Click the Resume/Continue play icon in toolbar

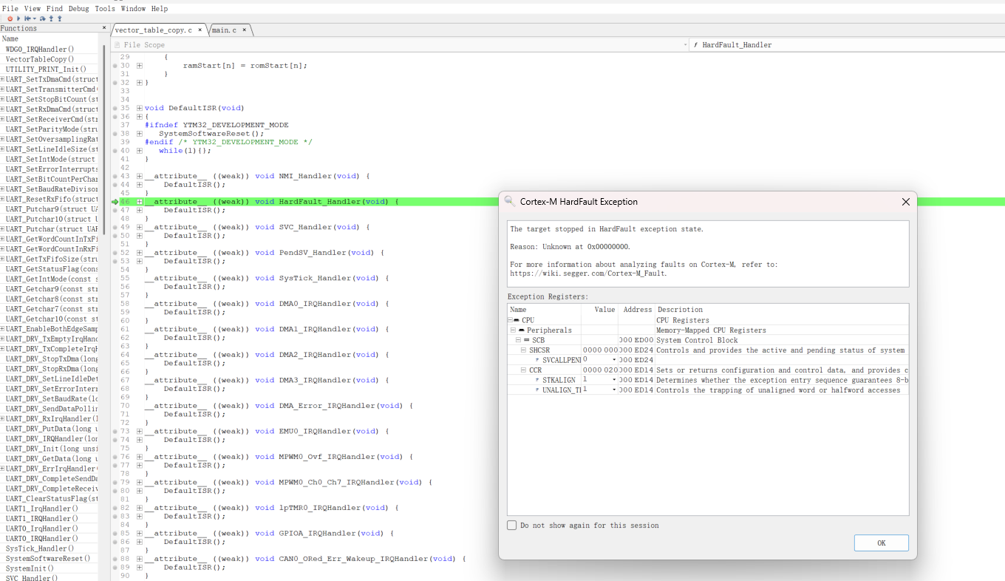(18, 18)
